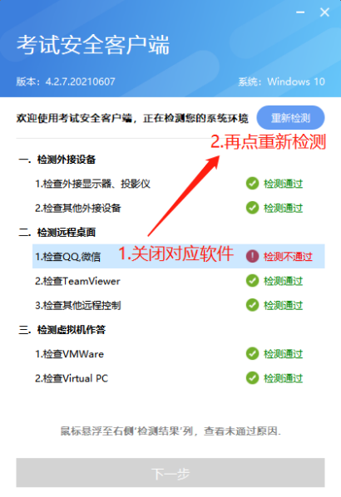
Task: Click the 二. 检测远程桌面 section header
Action: 57,232
